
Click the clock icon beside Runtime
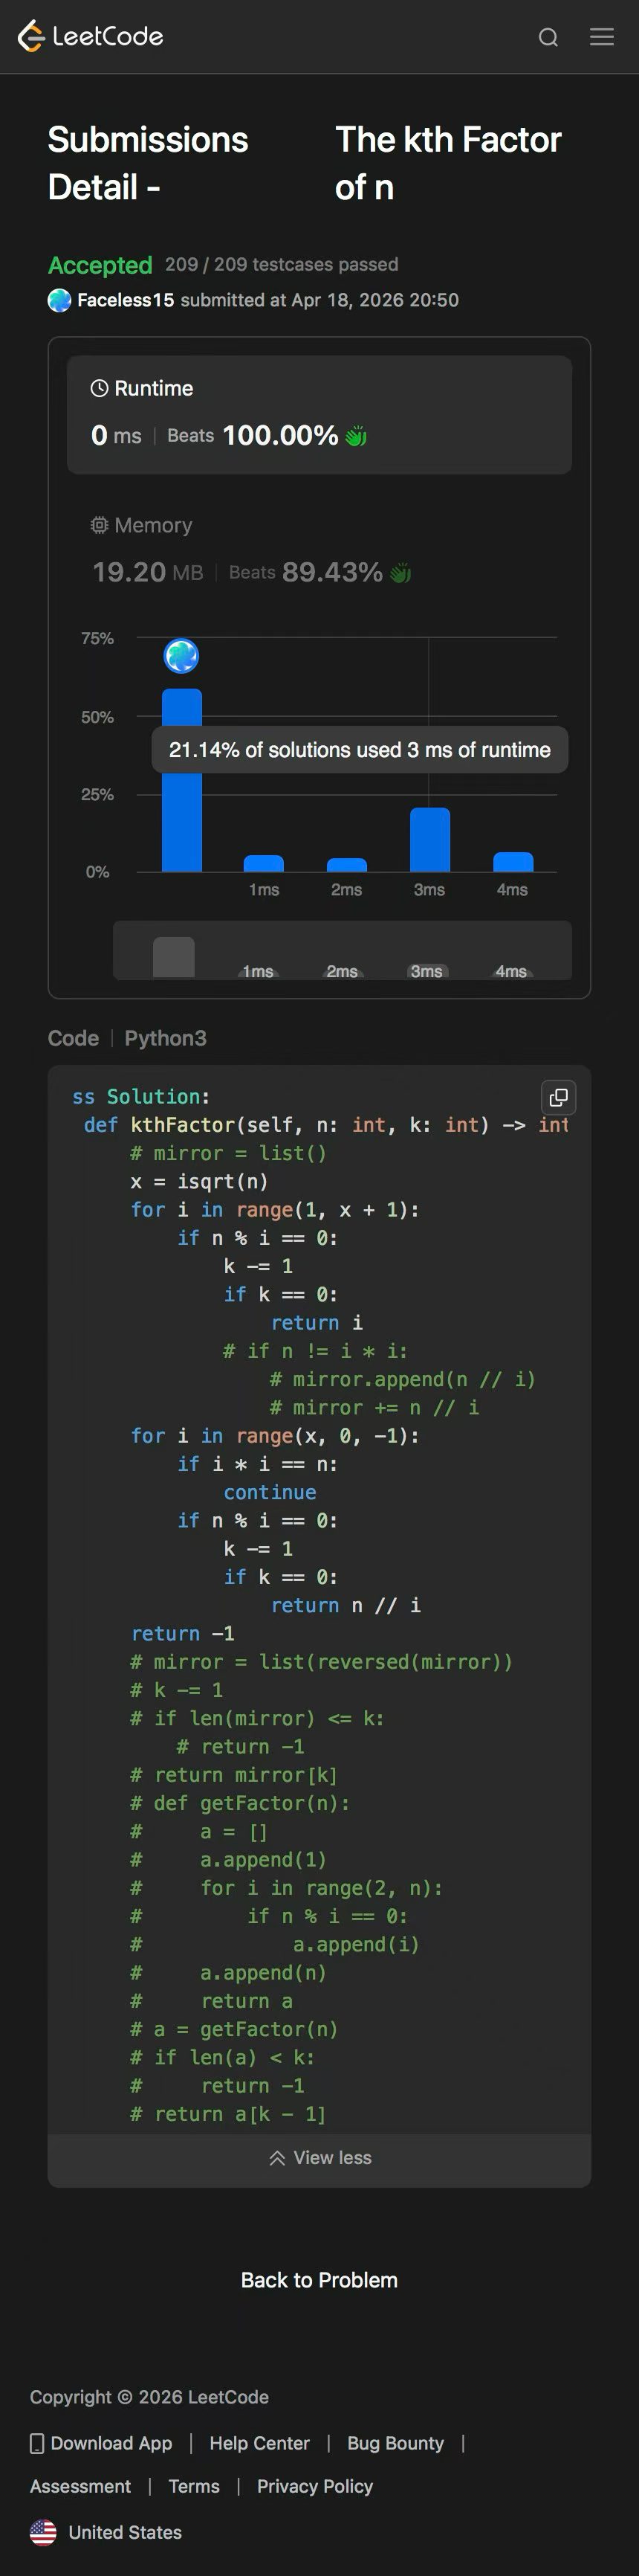coord(99,388)
